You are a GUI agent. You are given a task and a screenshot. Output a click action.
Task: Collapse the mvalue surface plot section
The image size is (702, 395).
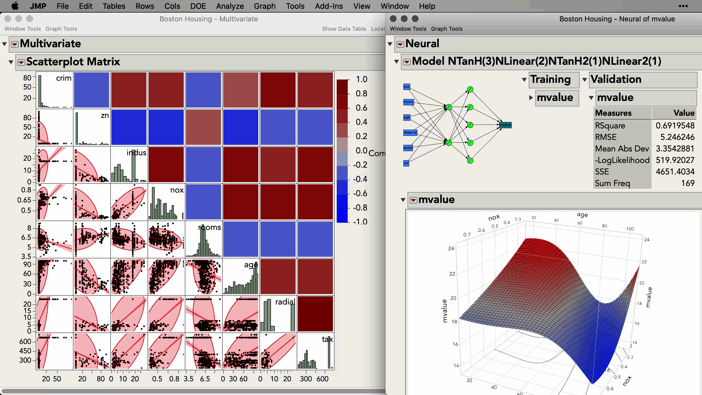click(x=403, y=200)
